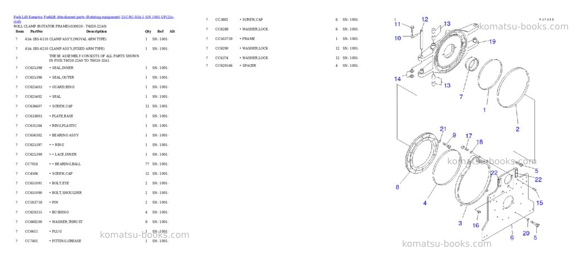571x269 pixels.
Task: Select part number "CC4506"
Action: coord(31,173)
